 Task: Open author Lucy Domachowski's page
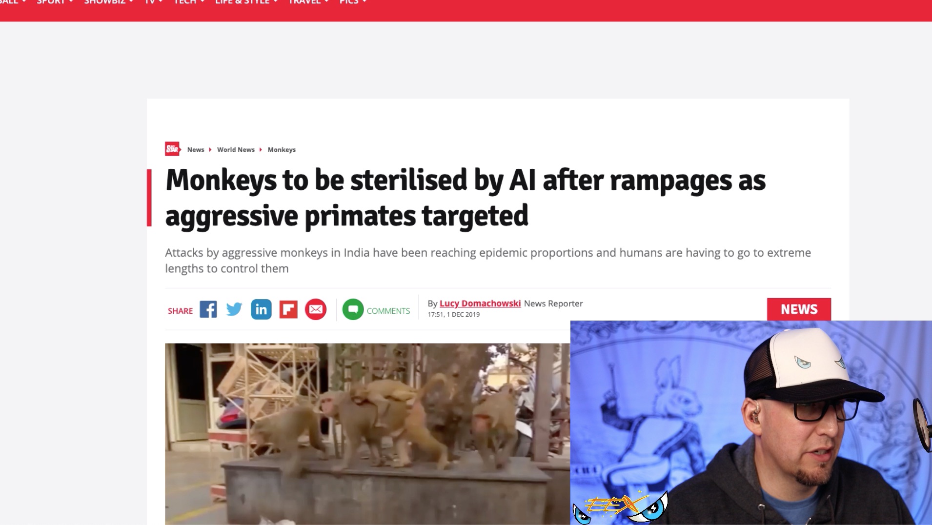[x=480, y=303]
